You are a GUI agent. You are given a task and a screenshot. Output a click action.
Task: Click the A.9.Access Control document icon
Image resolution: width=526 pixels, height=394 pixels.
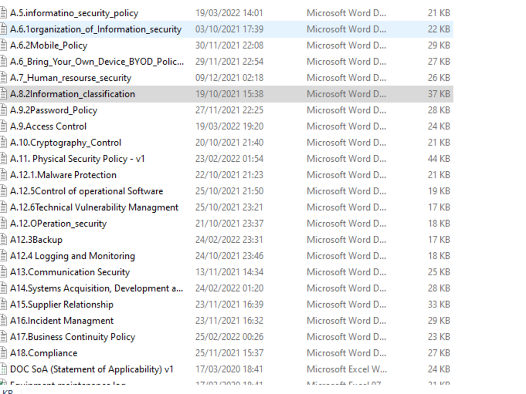[x=3, y=126]
